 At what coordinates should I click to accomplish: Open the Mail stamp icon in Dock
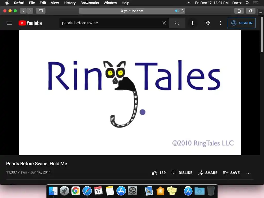(149, 191)
